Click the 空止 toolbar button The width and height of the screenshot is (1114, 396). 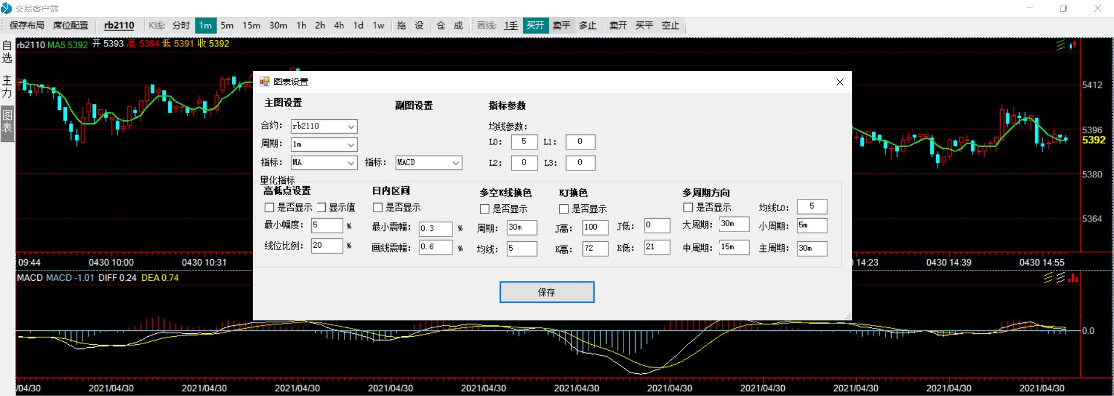pos(670,26)
